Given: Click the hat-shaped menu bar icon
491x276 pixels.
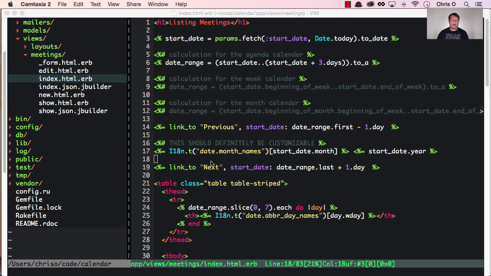Looking at the screenshot, I should point(358,4).
